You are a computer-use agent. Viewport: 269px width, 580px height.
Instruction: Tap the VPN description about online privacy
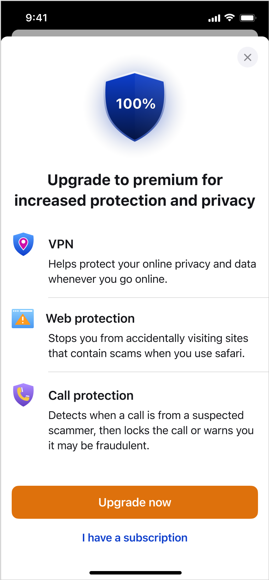(x=152, y=271)
